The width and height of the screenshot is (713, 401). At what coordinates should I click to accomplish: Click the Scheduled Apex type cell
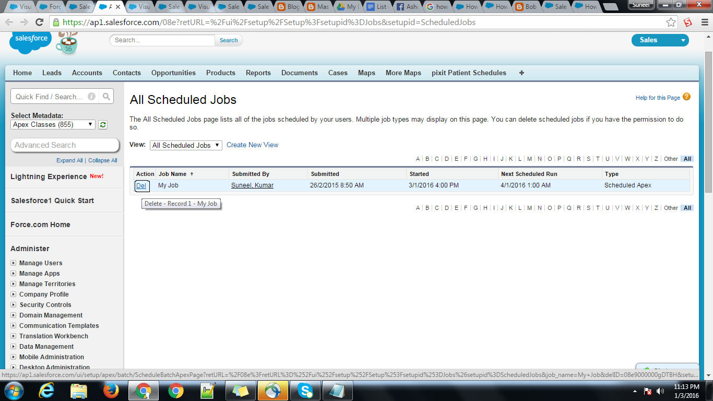coord(628,185)
